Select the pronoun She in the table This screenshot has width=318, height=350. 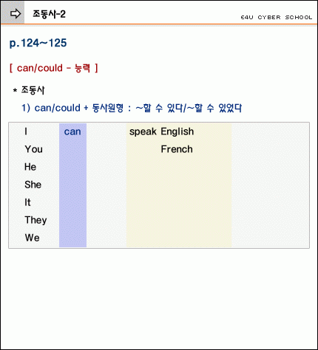[33, 185]
